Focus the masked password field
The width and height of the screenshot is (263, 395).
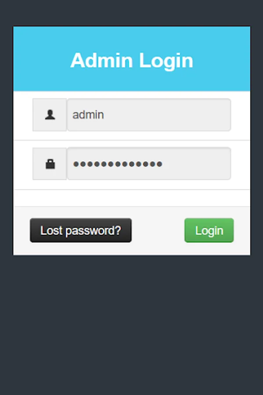[x=149, y=164]
